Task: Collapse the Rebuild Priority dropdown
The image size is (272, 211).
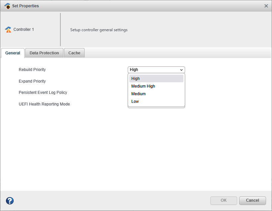Action: tap(156, 70)
